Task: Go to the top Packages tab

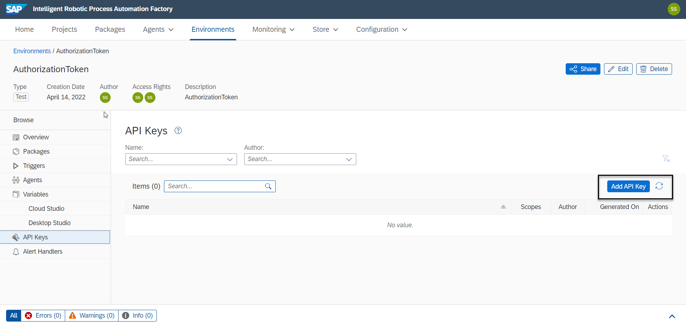Action: coord(110,29)
